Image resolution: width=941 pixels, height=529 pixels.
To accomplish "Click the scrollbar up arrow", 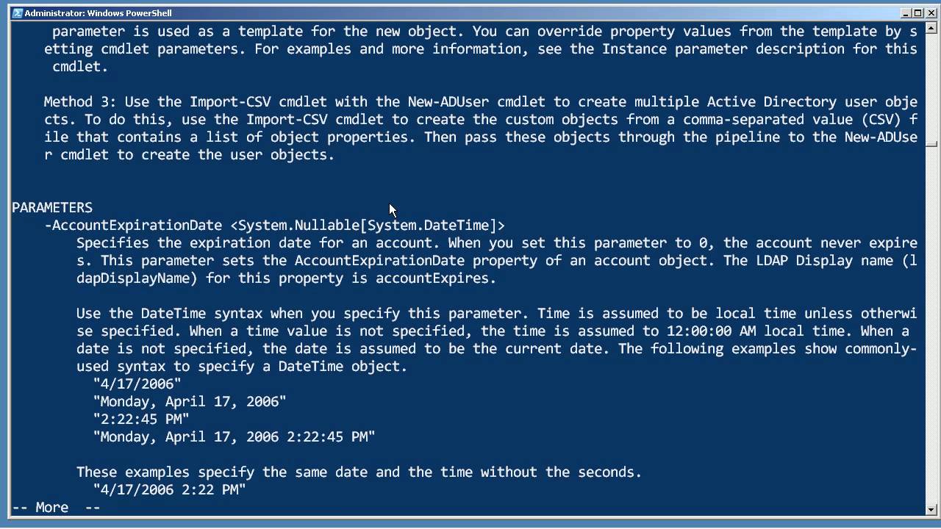I will pos(931,29).
